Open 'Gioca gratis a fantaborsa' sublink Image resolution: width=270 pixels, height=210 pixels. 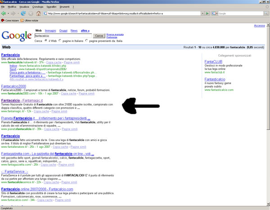point(27,73)
